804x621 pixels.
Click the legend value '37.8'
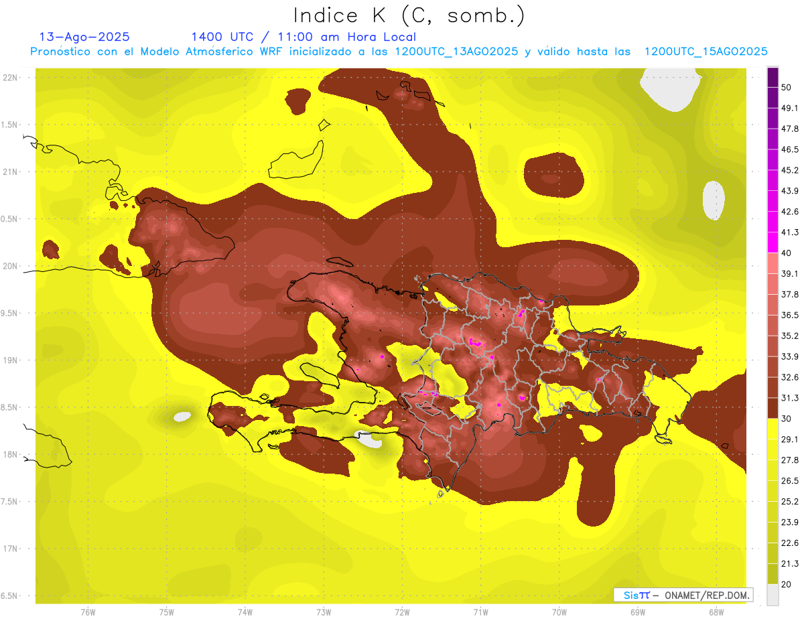[790, 294]
